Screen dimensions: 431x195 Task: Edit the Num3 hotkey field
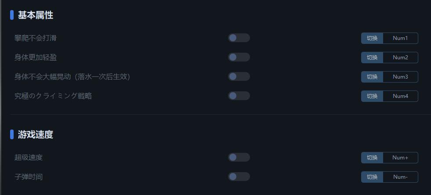[x=401, y=76]
